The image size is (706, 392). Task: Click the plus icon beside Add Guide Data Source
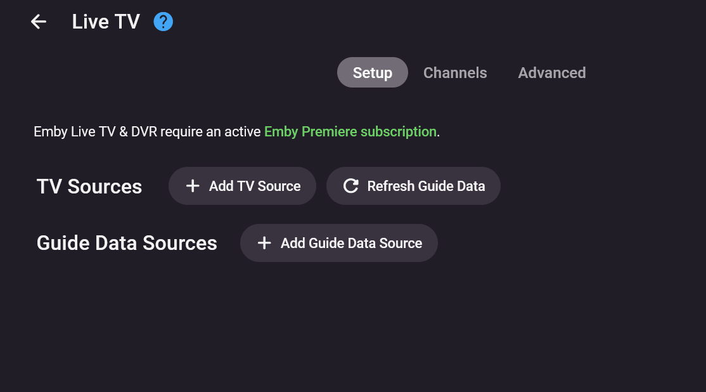(x=264, y=243)
